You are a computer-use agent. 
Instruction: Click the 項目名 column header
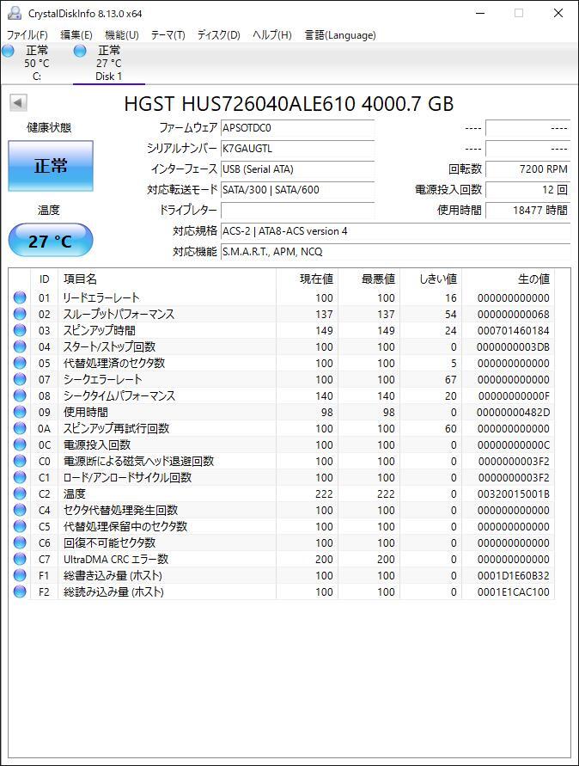pyautogui.click(x=167, y=279)
